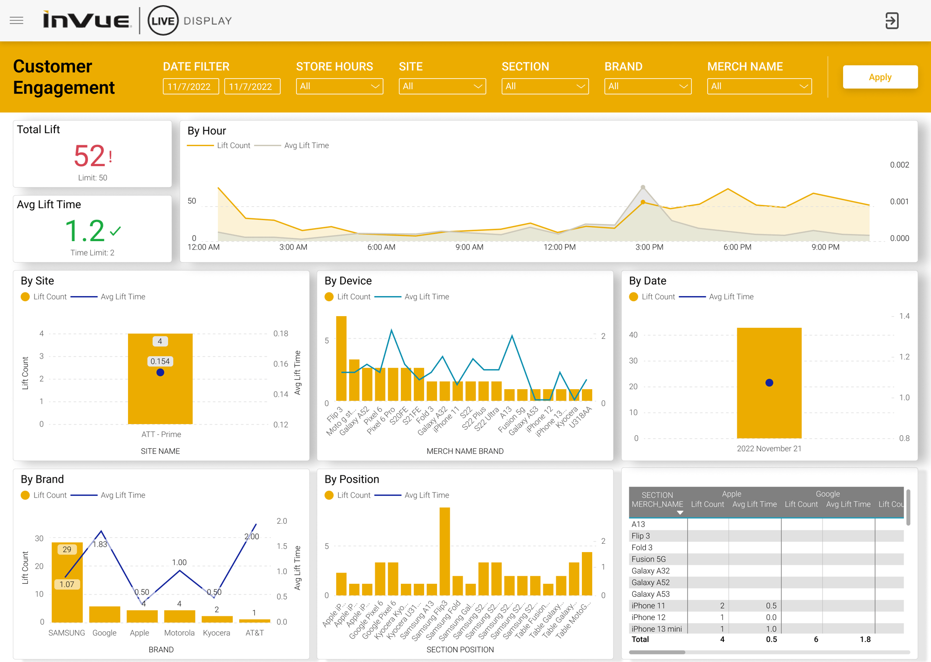Click the Google column header in table
Image resolution: width=931 pixels, height=662 pixels.
827,493
